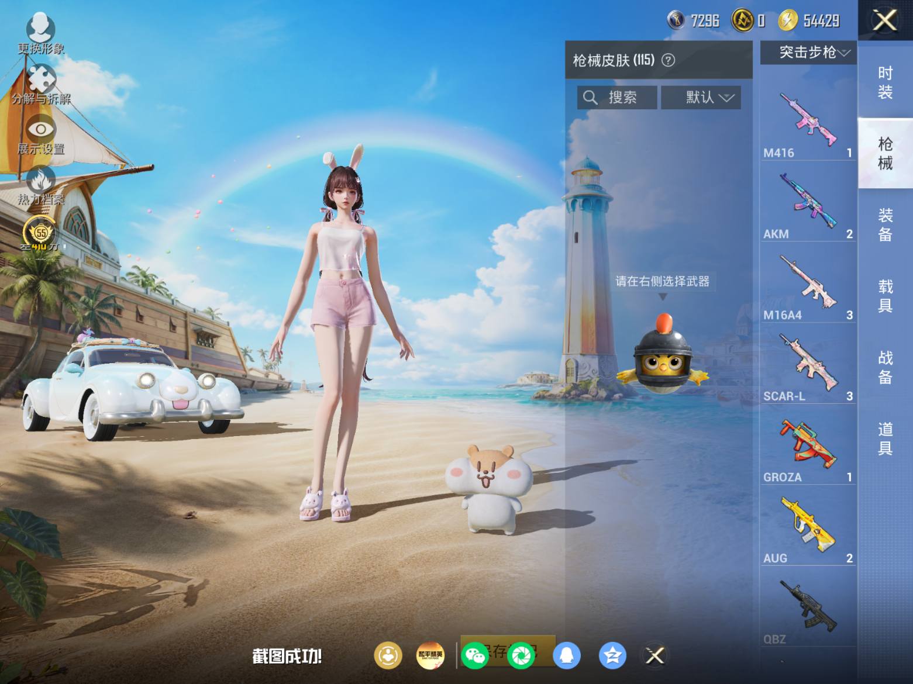The height and width of the screenshot is (684, 913).
Task: Expand the 突击步枪 weapon type dropdown
Action: pyautogui.click(x=808, y=53)
